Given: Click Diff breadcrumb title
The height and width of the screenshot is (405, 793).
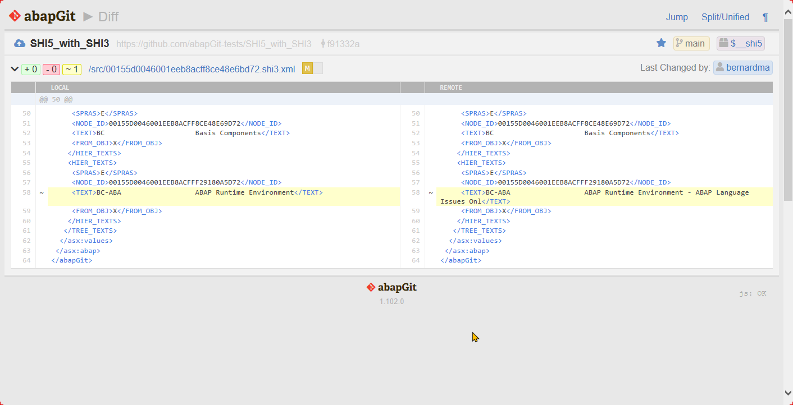Looking at the screenshot, I should click(108, 17).
